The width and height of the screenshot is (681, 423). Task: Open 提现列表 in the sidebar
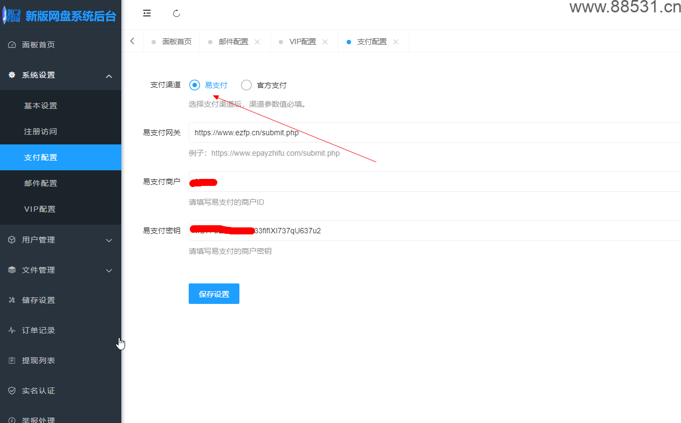pos(60,360)
